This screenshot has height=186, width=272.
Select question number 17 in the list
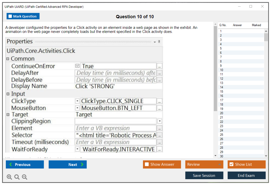coord(222,100)
